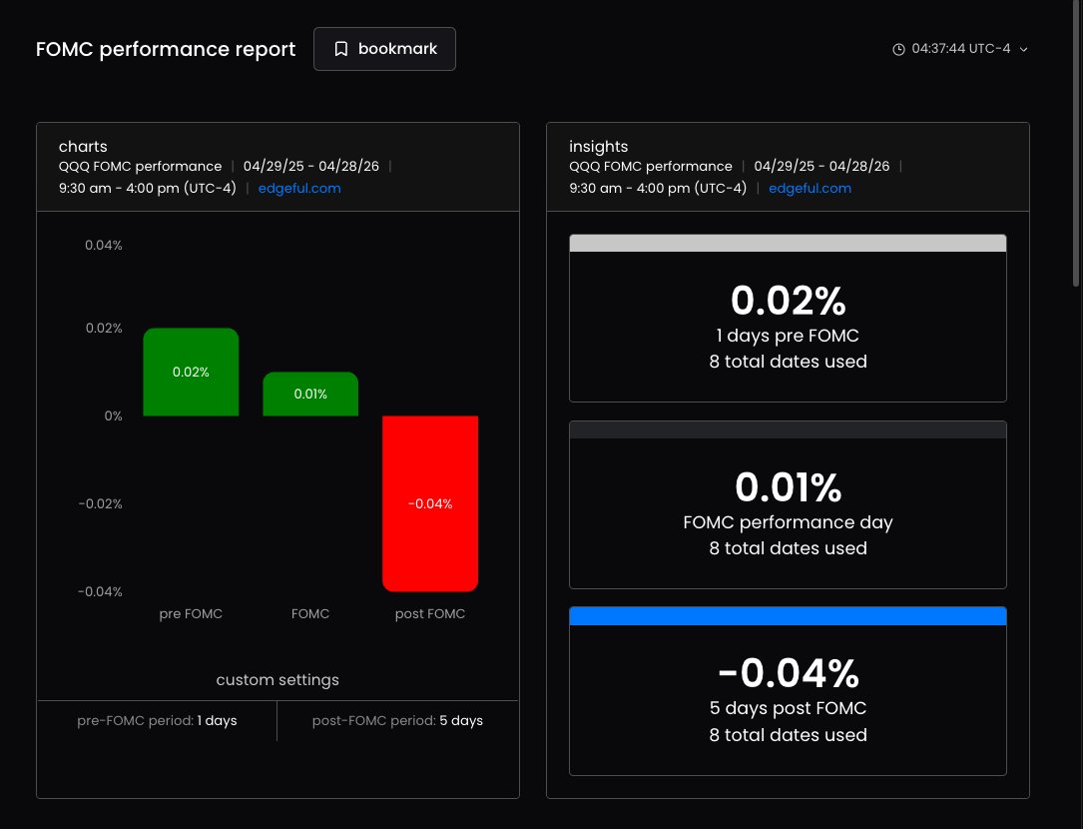Click the red post FOMC bar
This screenshot has height=829, width=1083.
429,503
